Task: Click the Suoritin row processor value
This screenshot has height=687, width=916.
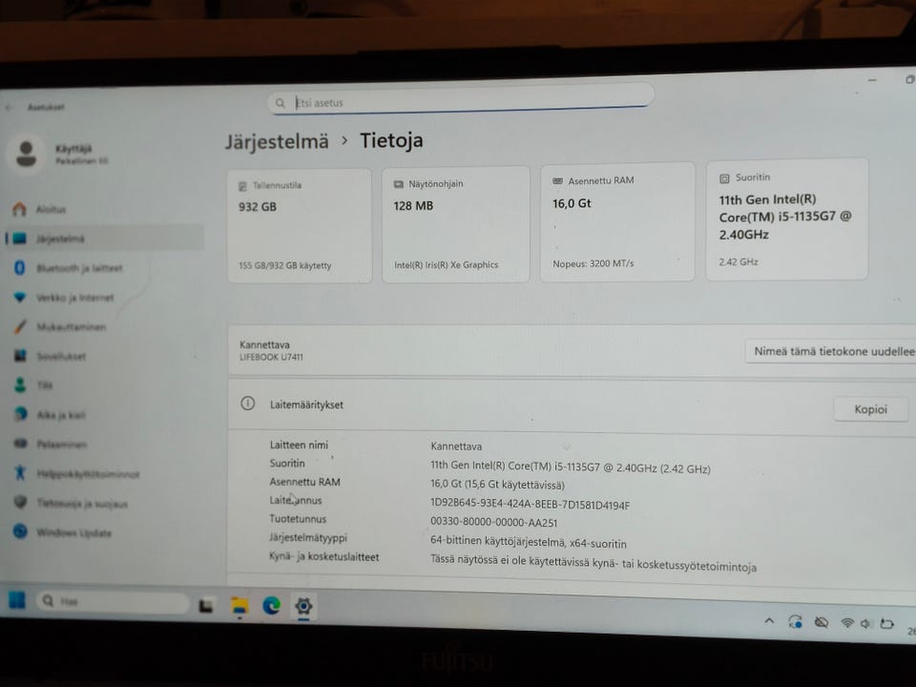Action: click(571, 467)
